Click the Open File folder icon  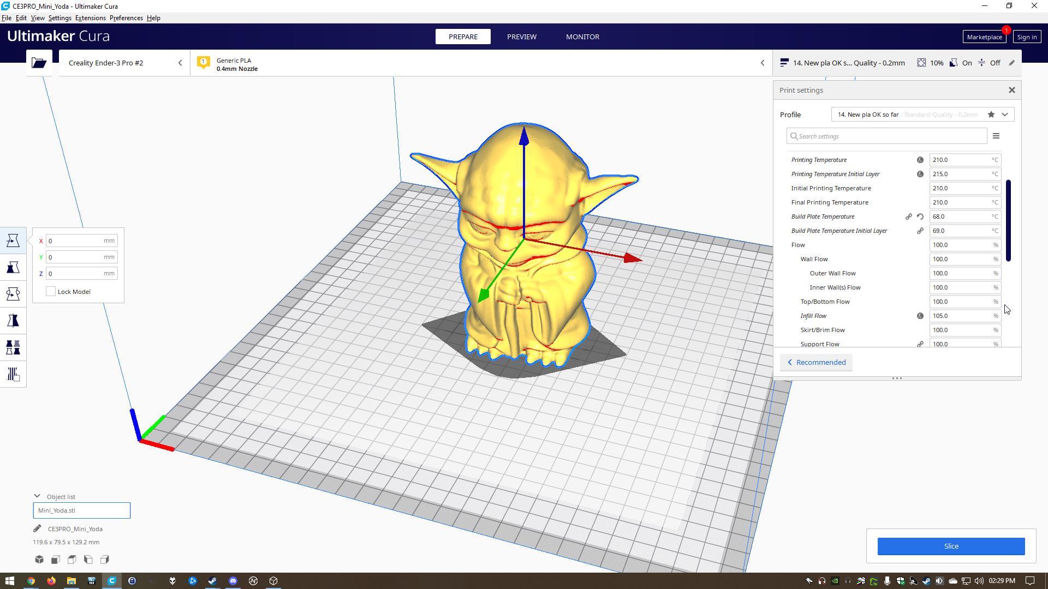39,63
